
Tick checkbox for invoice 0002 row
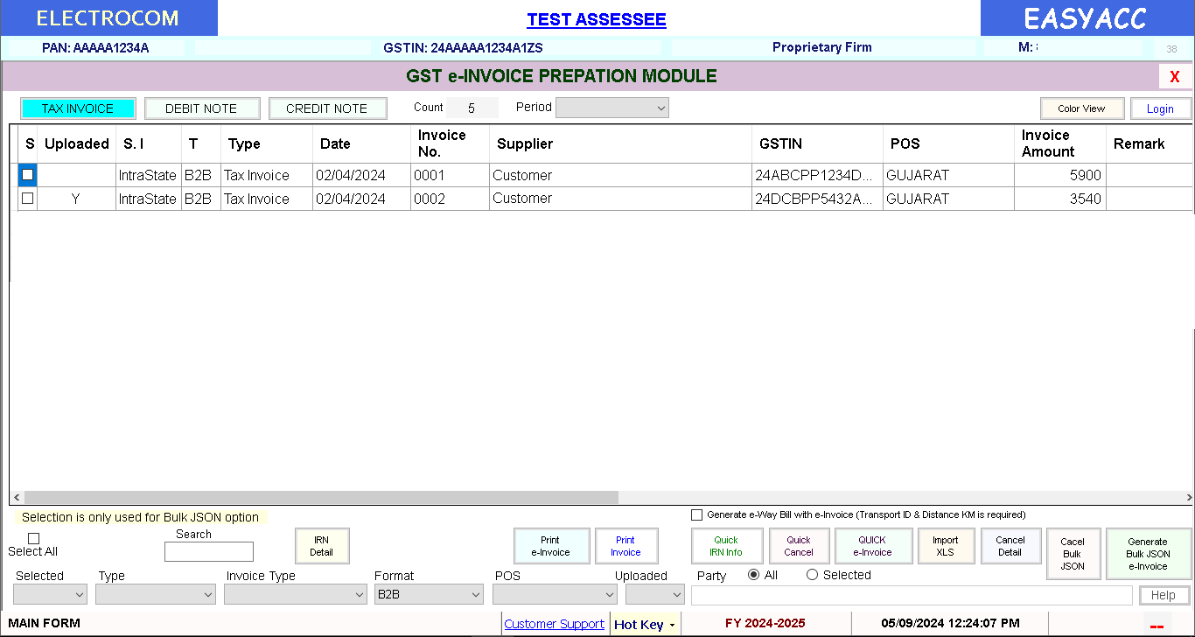point(28,199)
